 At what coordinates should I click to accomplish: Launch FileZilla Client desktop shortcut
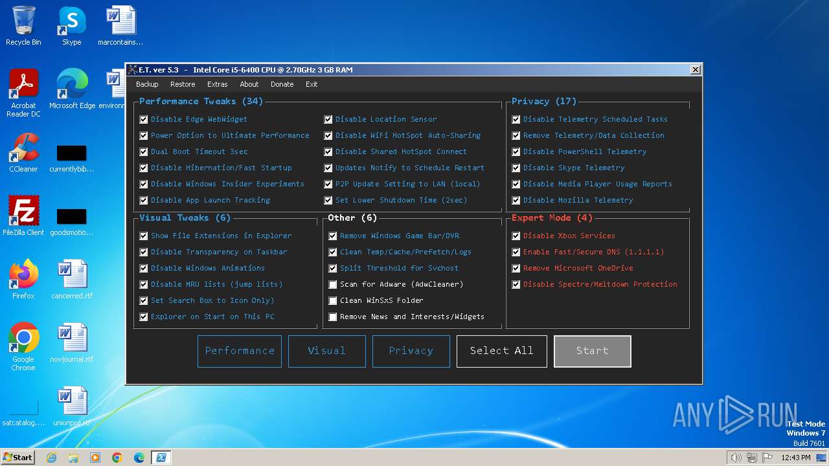click(x=23, y=216)
